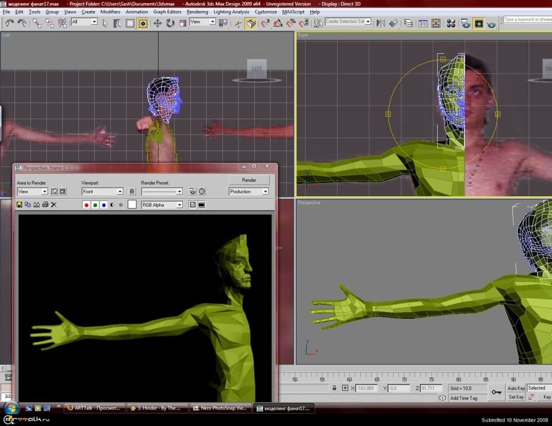Click the Mirror tool icon
The height and width of the screenshot is (426, 552).
click(x=380, y=23)
